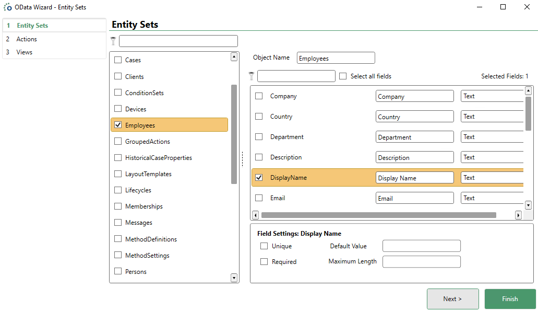The image size is (538, 311).
Task: Check the Email field checkbox
Action: pyautogui.click(x=259, y=198)
